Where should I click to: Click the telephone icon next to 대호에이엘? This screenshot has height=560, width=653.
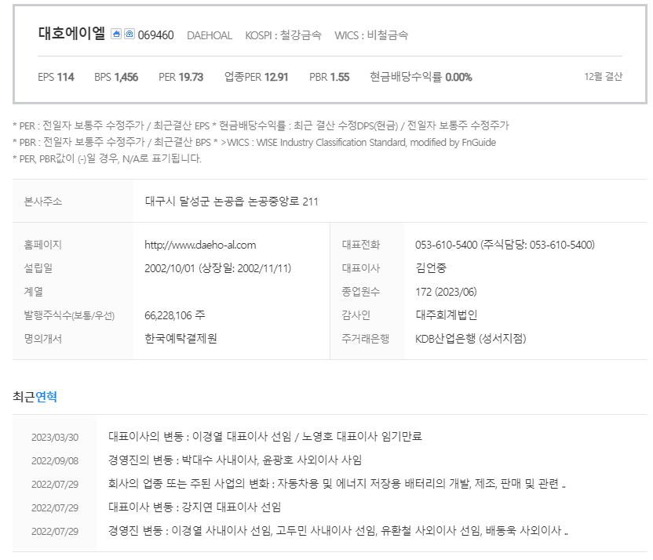[129, 34]
